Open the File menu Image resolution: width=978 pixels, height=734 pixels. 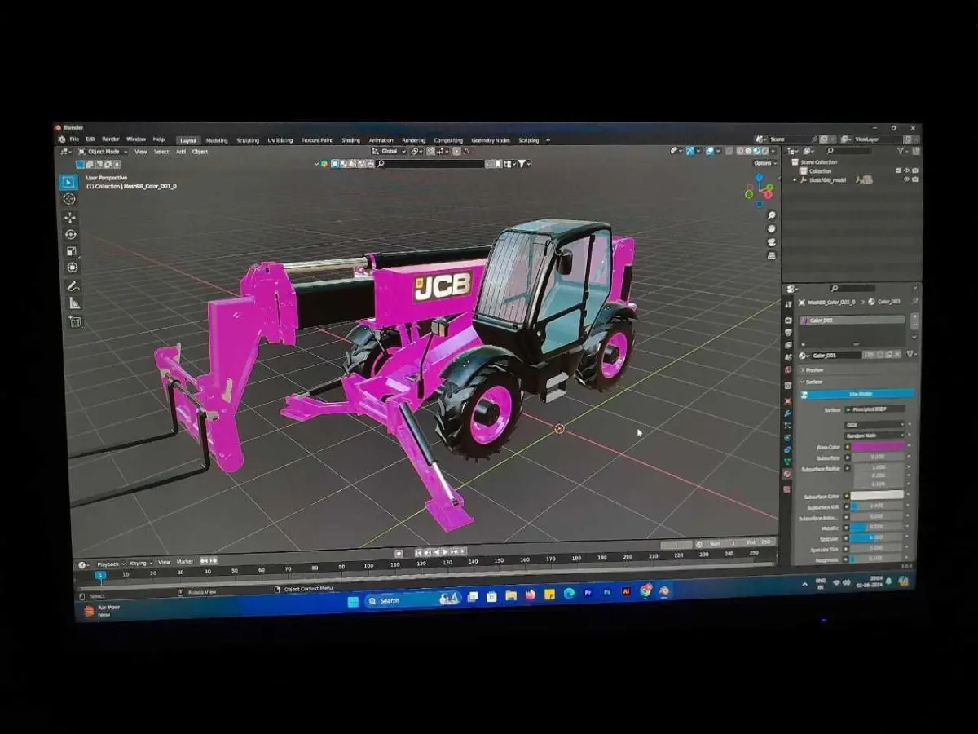tap(74, 139)
